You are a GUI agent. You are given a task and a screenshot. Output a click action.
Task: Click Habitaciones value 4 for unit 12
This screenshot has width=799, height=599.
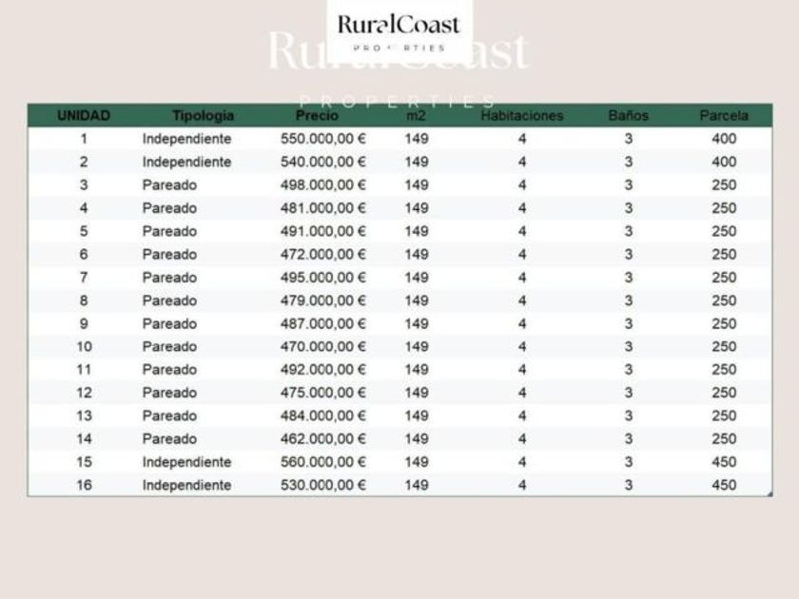tap(522, 393)
